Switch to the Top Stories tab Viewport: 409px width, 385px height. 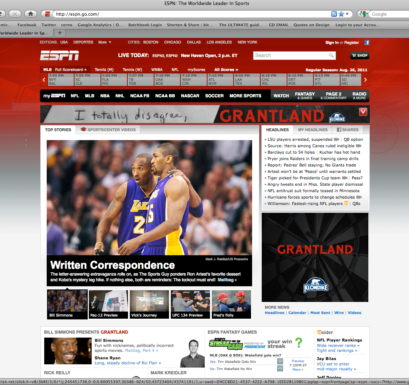click(58, 130)
